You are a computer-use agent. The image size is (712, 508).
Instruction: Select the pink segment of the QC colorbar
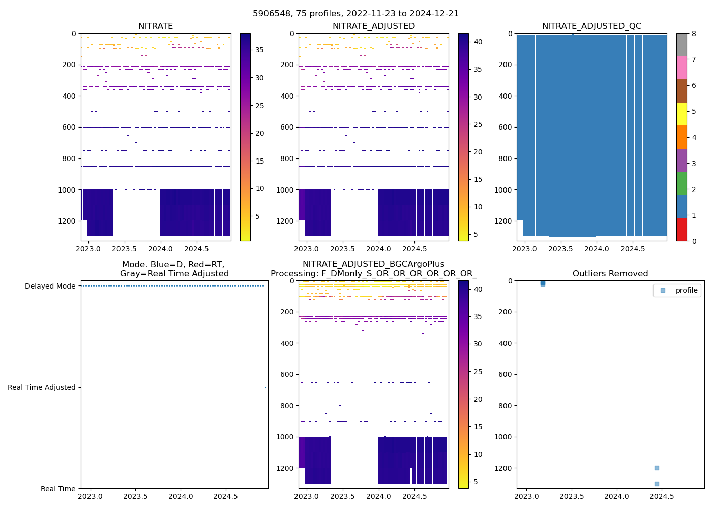(x=681, y=68)
